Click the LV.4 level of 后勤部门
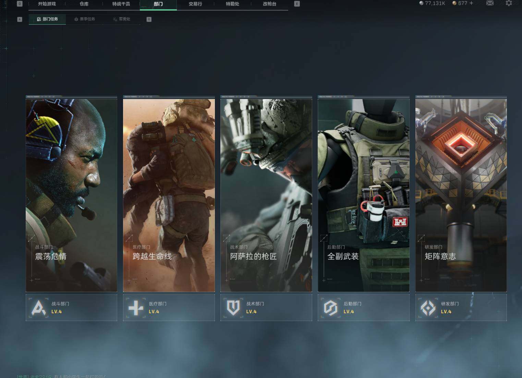 349,312
